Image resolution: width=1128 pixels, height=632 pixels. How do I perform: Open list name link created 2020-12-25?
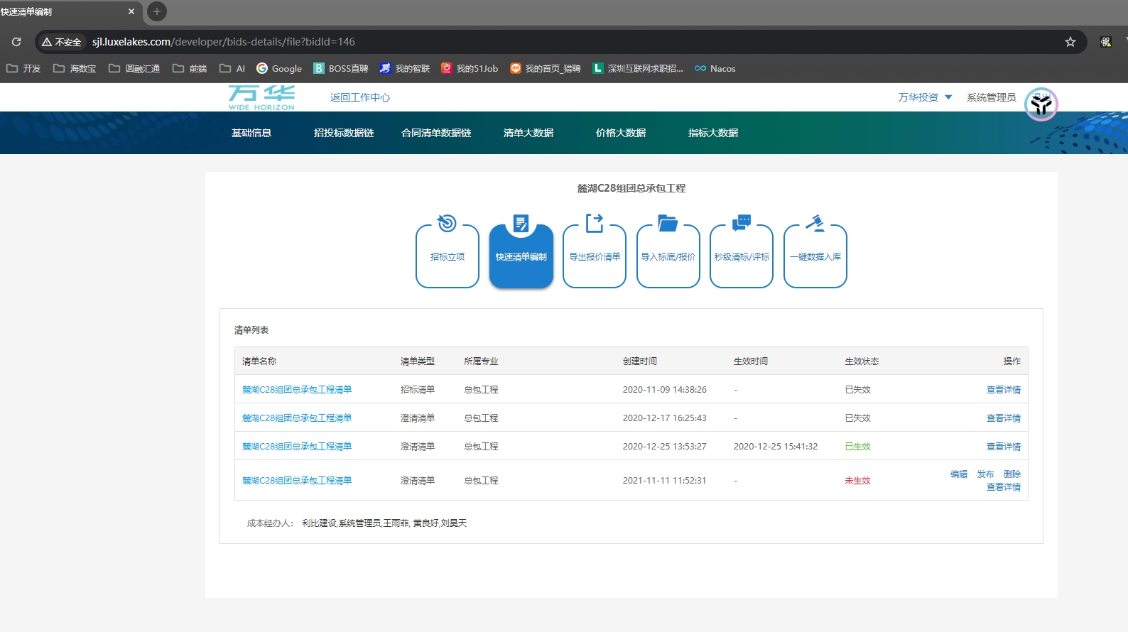click(297, 446)
